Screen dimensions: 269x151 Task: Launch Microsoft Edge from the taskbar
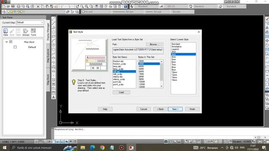[92, 148]
